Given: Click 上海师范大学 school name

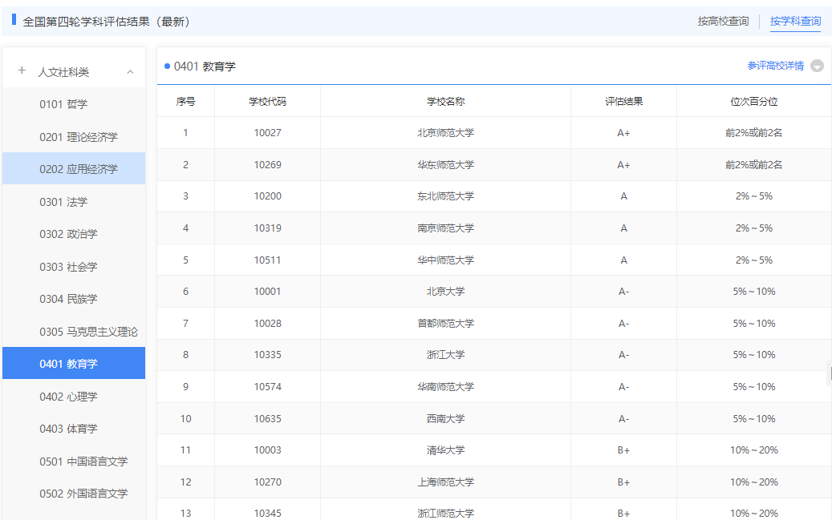Looking at the screenshot, I should click(x=446, y=482).
